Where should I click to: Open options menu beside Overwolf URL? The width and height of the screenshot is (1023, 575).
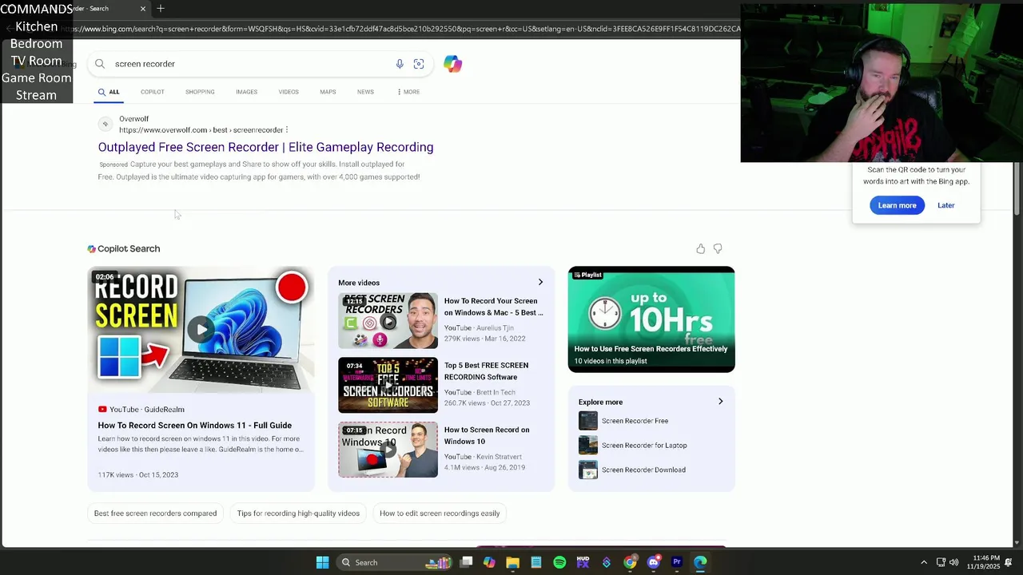[286, 129]
